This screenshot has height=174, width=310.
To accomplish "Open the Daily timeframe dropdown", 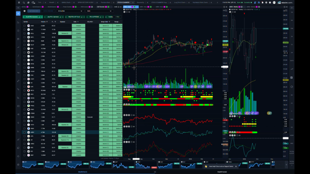I will pyautogui.click(x=98, y=11).
